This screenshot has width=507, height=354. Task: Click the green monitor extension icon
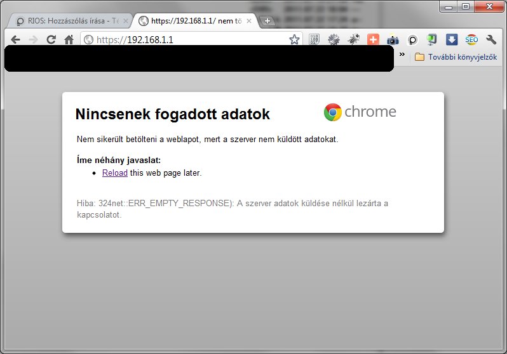[432, 39]
